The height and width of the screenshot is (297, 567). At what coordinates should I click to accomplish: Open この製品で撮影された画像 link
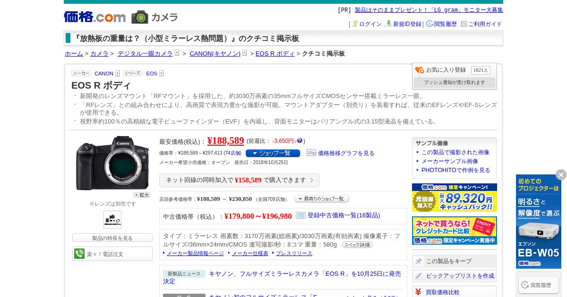(x=455, y=152)
